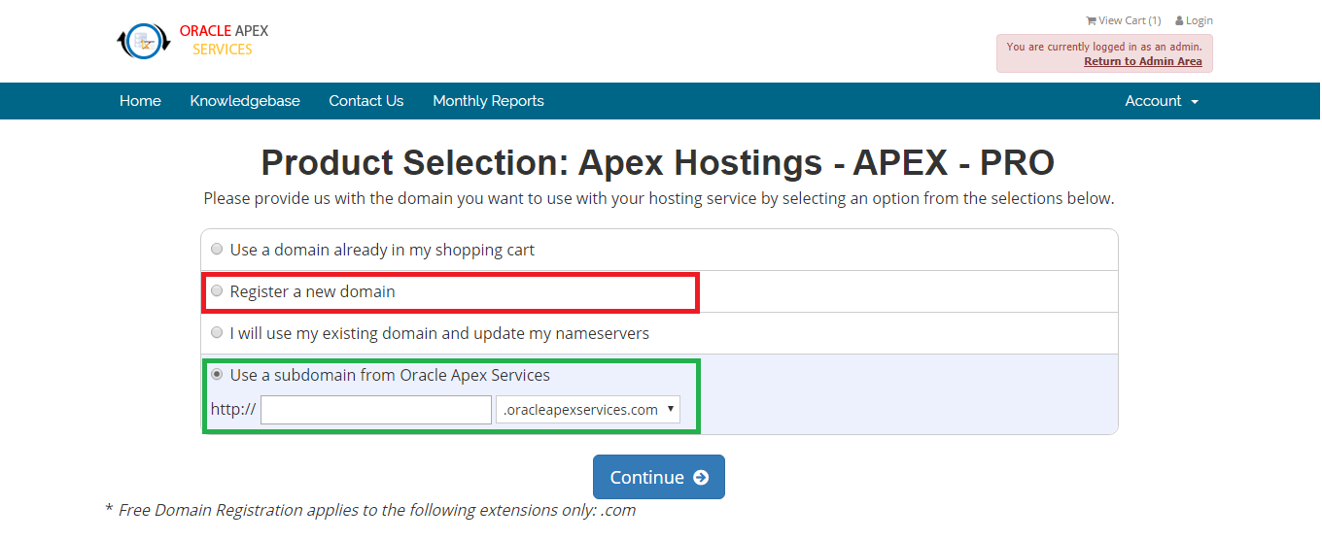The width and height of the screenshot is (1322, 541).
Task: Click the shopping cart icon near View Cart
Action: pyautogui.click(x=1091, y=20)
